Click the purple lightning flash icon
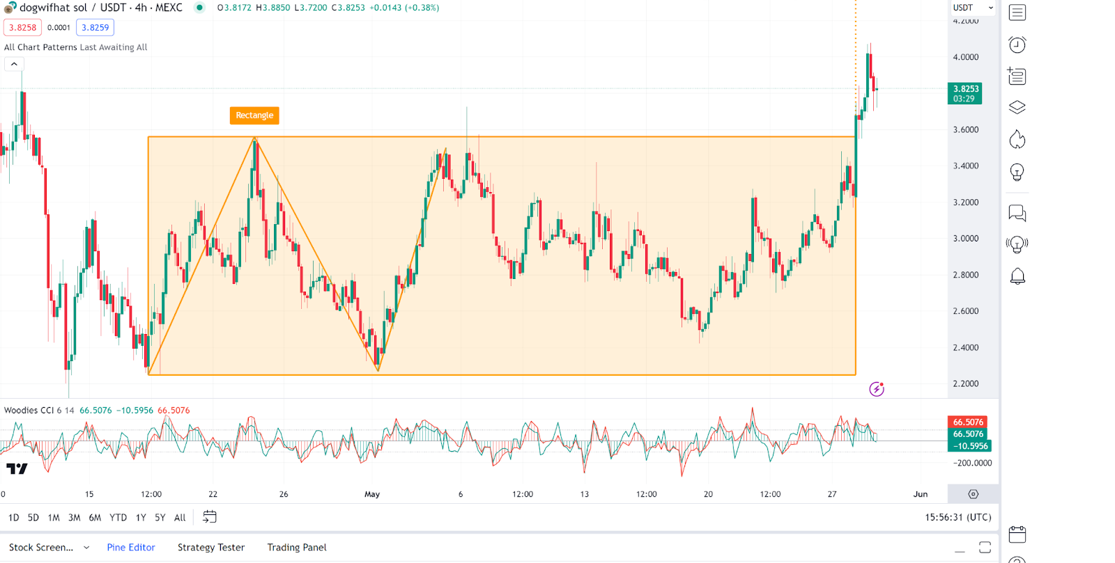Screen dimensions: 1115x563 pos(877,389)
